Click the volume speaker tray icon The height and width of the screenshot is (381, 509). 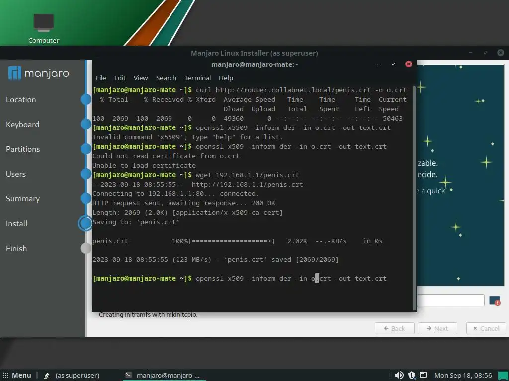click(399, 375)
